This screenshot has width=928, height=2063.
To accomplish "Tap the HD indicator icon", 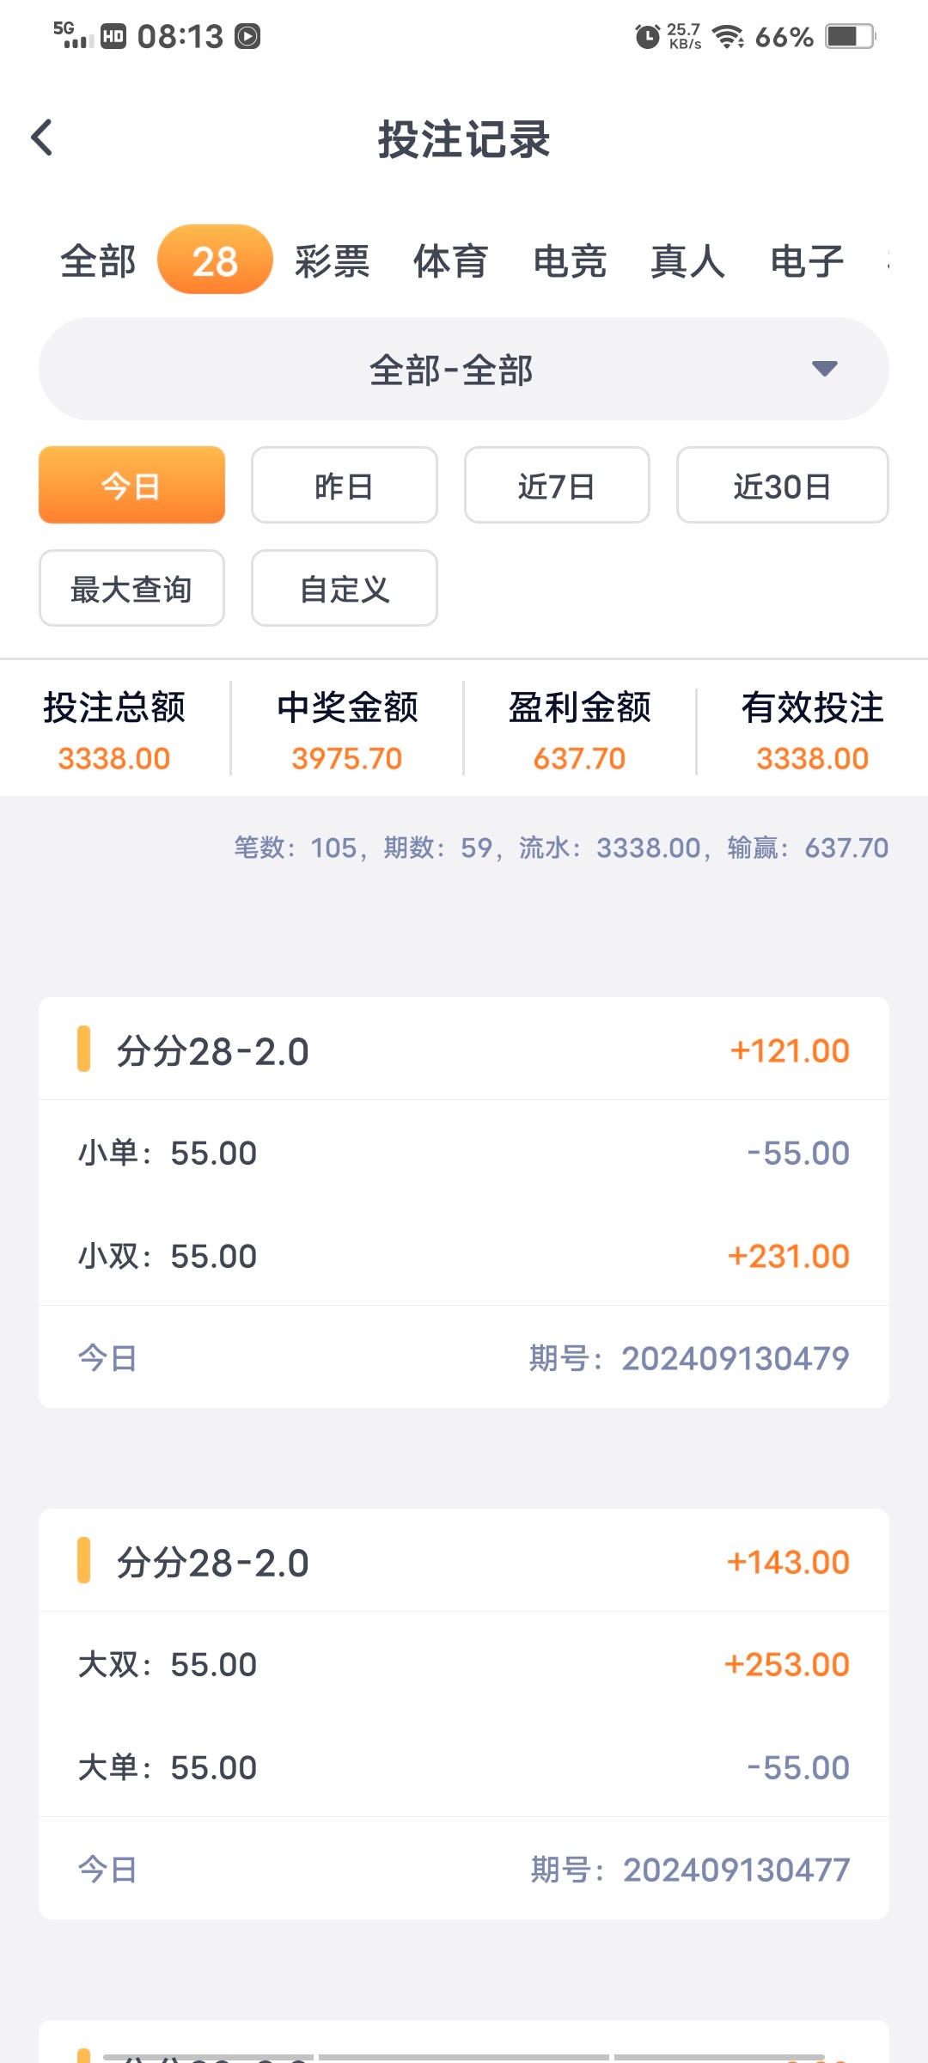I will pos(113,36).
